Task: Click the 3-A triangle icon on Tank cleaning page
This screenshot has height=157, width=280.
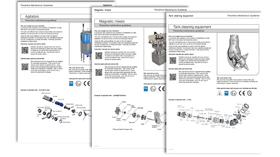Action: (x=220, y=93)
